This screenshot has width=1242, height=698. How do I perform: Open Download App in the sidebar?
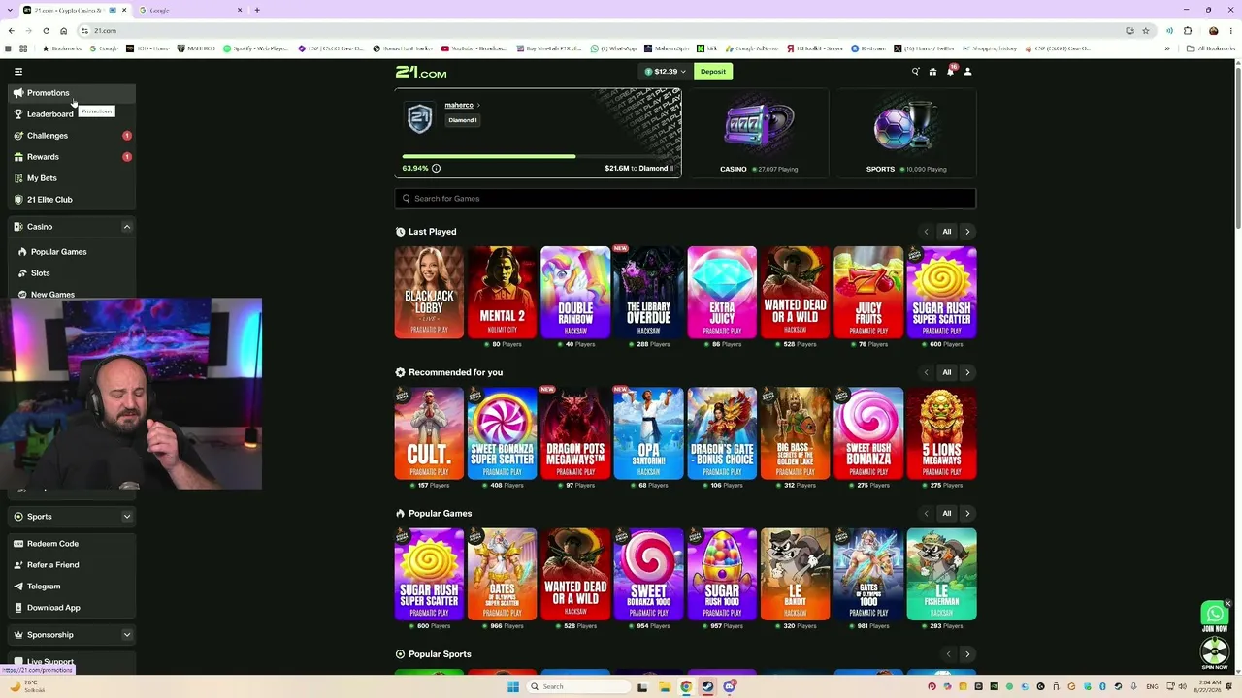[72, 608]
